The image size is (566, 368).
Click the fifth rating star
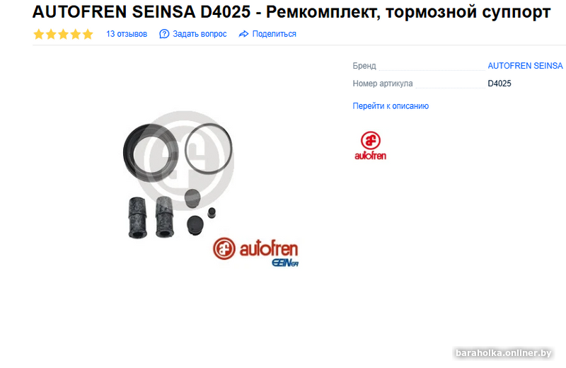[x=88, y=34]
